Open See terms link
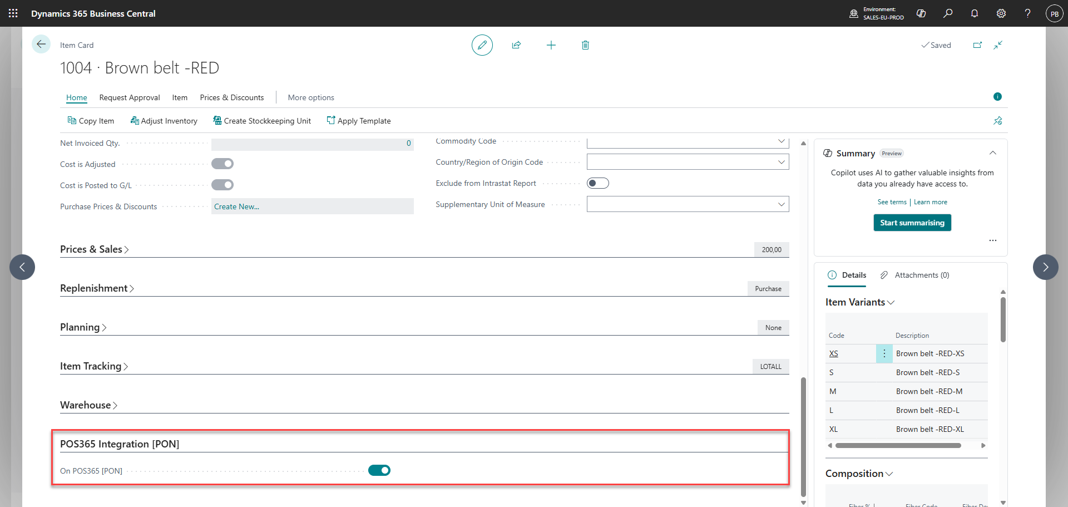 click(x=892, y=202)
